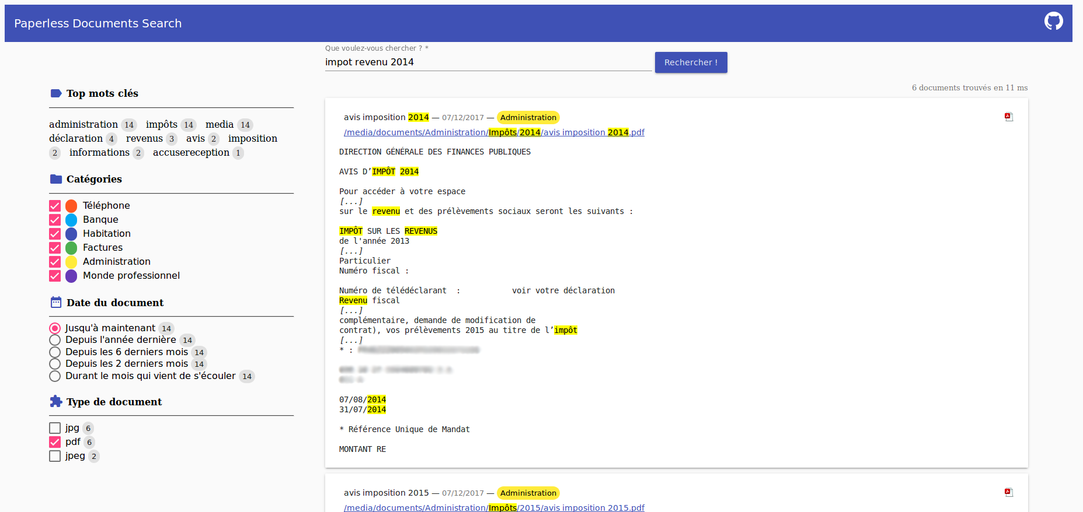Uncheck the Monde professionnel category checkbox

55,276
